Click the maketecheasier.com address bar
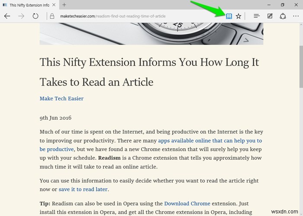The width and height of the screenshot is (303, 216). pyautogui.click(x=113, y=16)
